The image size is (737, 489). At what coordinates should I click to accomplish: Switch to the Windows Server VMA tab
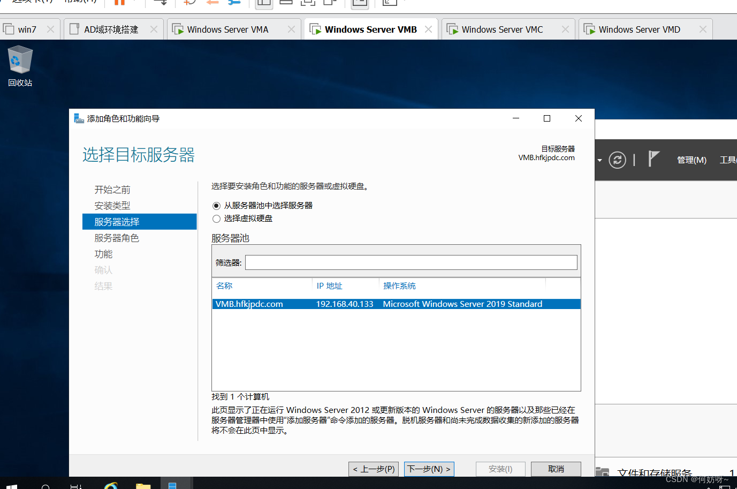[x=227, y=29]
